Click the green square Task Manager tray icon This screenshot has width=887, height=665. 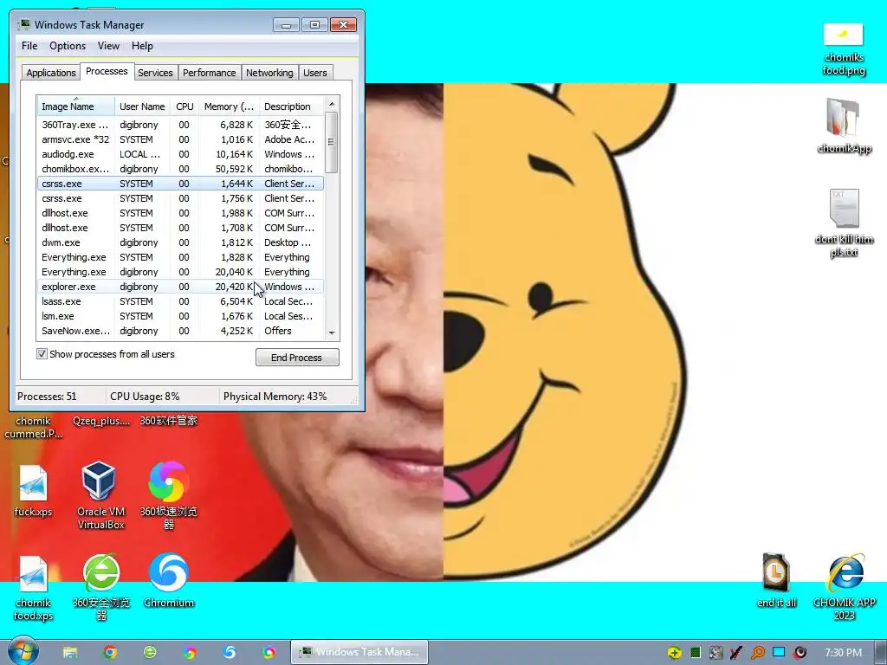(x=696, y=653)
